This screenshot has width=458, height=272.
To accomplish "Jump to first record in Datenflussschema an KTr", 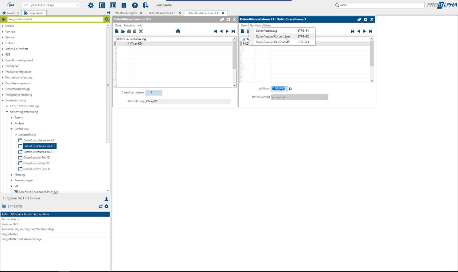I will click(215, 31).
